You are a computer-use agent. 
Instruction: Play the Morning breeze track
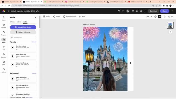pyautogui.click(x=13, y=48)
